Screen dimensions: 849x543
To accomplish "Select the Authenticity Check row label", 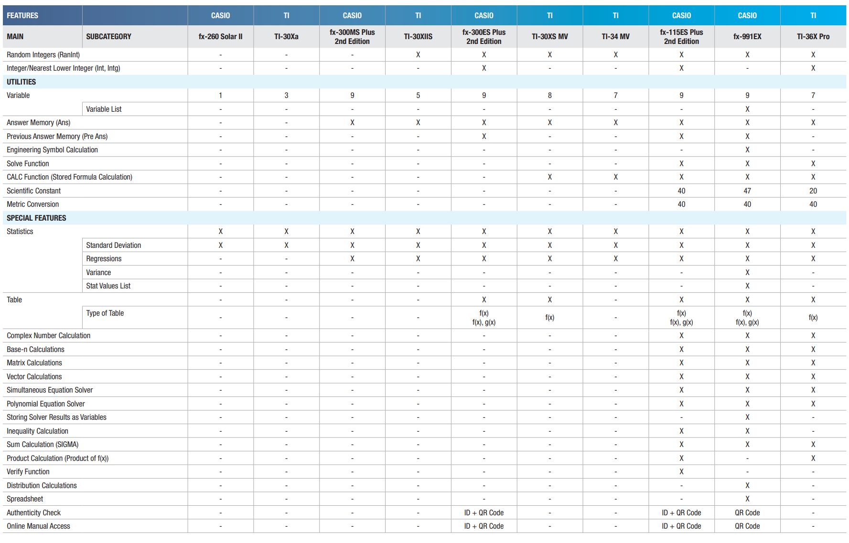I will pos(33,513).
